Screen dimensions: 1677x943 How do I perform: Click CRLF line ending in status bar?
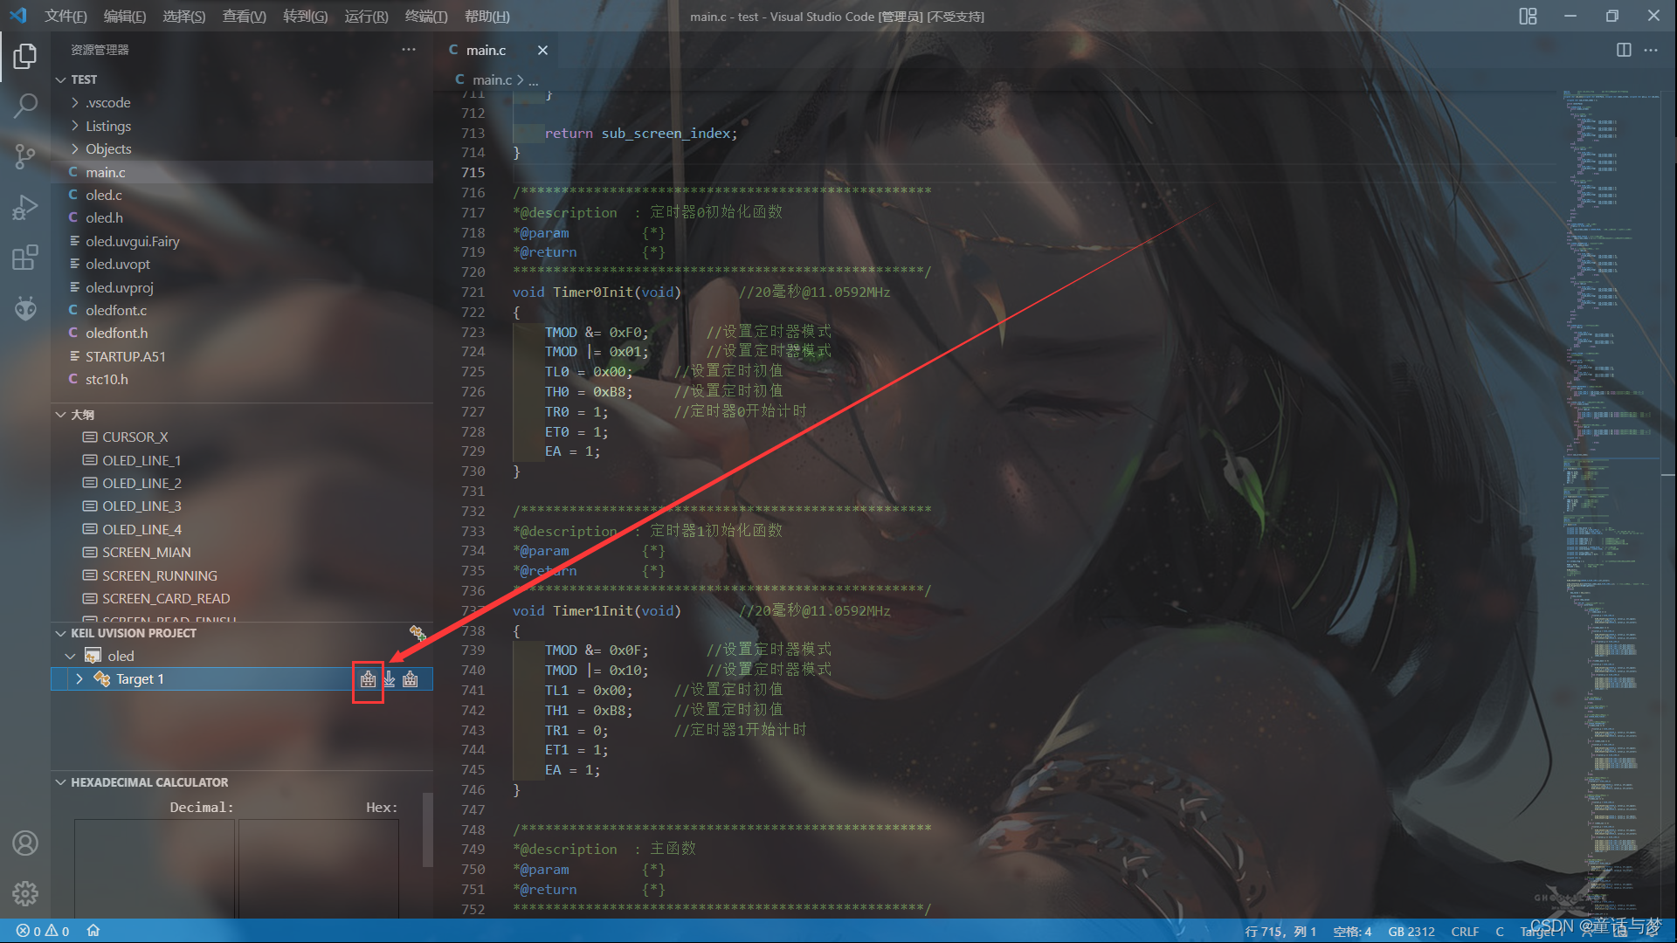[1465, 932]
